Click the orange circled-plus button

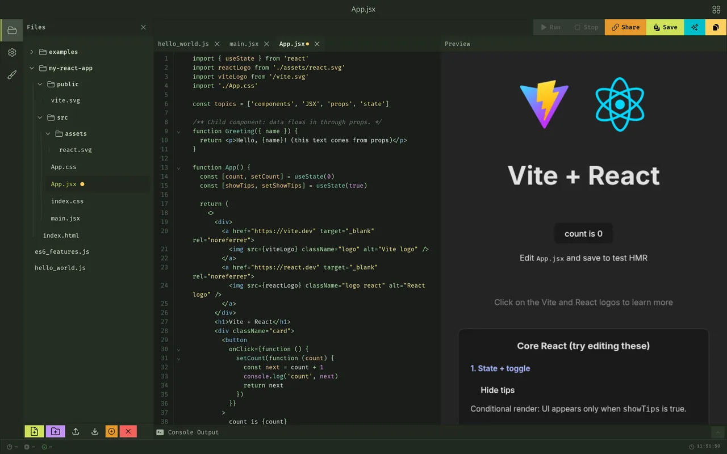[111, 431]
